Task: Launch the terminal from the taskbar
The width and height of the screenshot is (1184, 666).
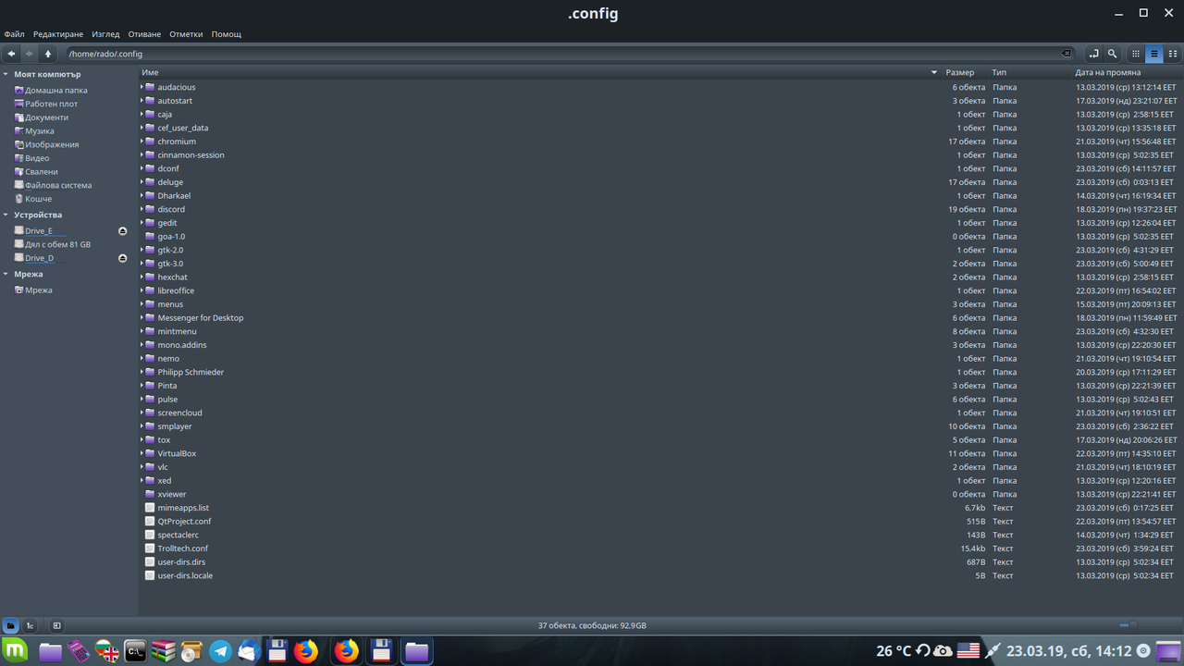Action: (x=135, y=651)
